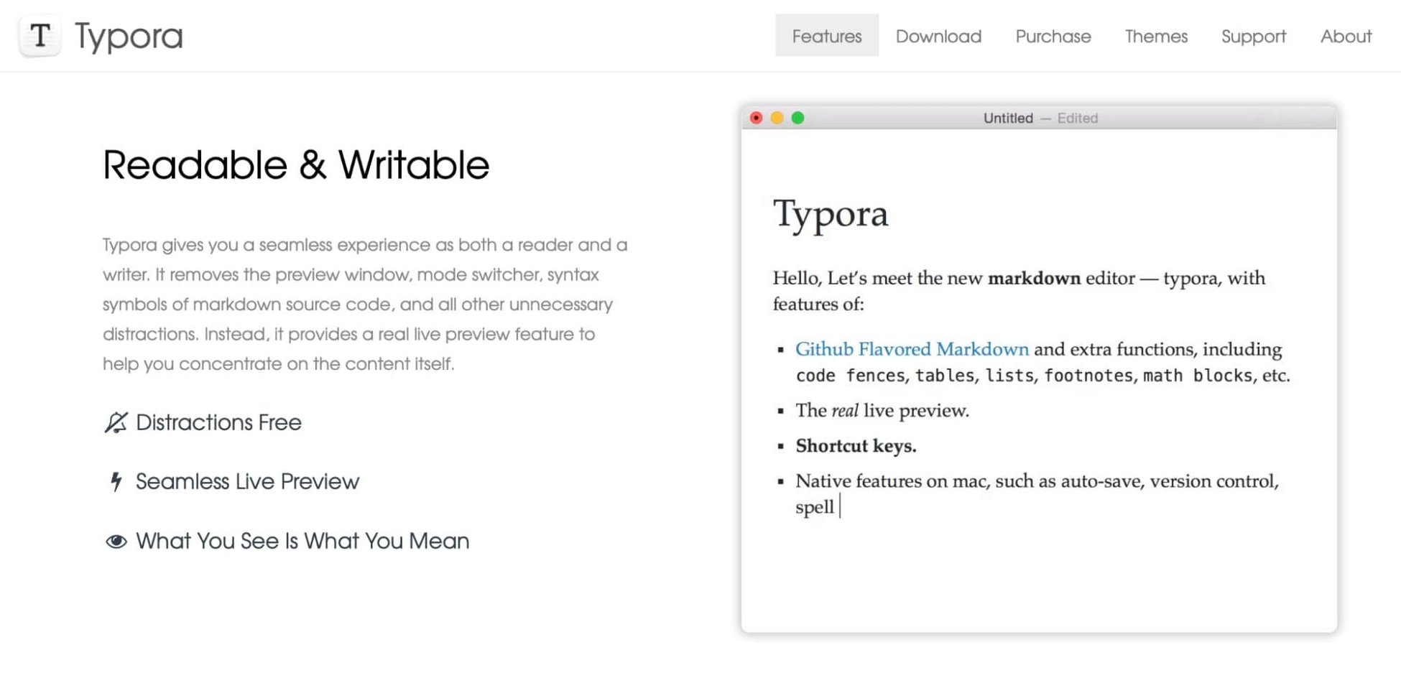Click the "Typora" document title in the editor
The image size is (1401, 678).
pyautogui.click(x=831, y=214)
